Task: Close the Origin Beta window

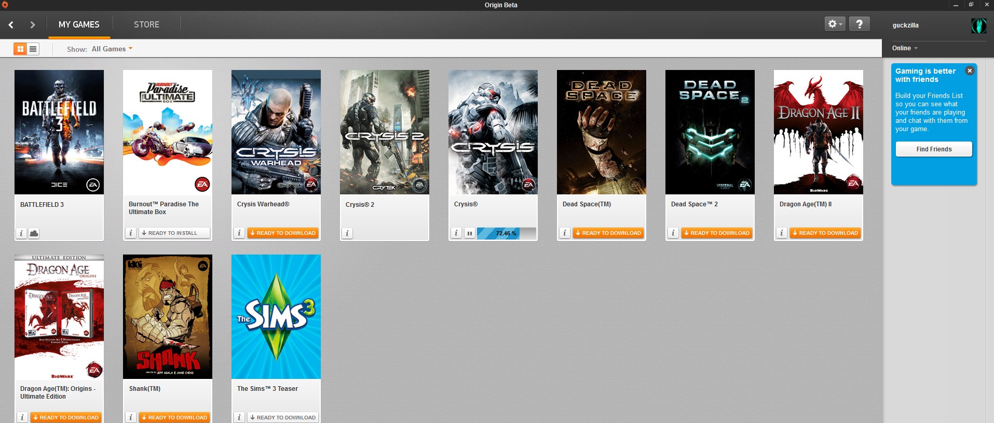Action: point(987,5)
